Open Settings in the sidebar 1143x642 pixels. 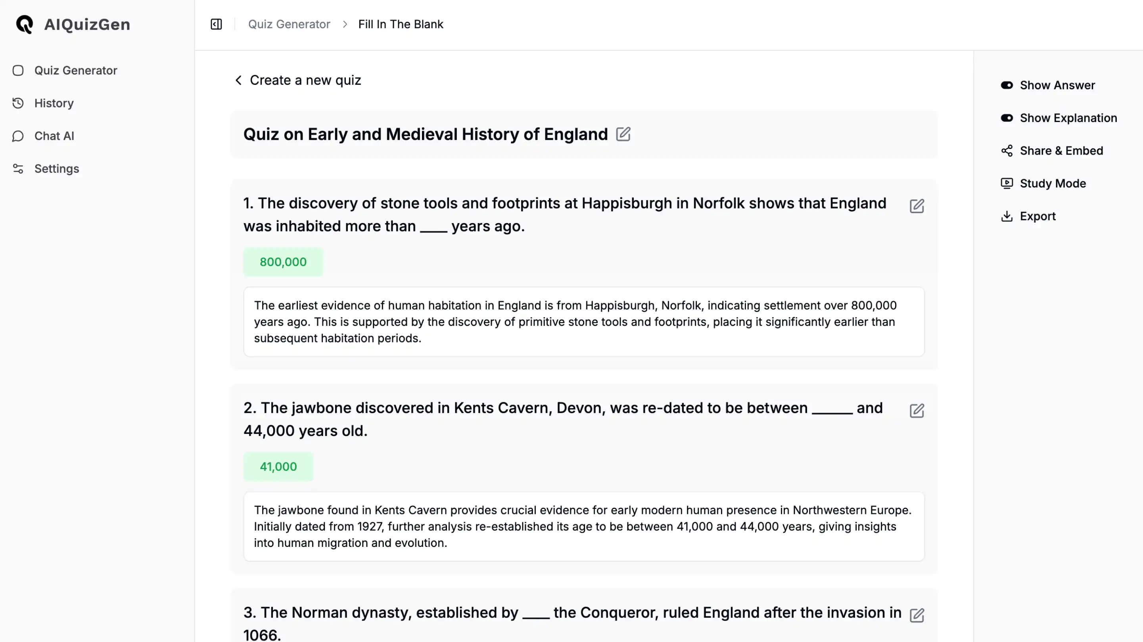coord(56,169)
